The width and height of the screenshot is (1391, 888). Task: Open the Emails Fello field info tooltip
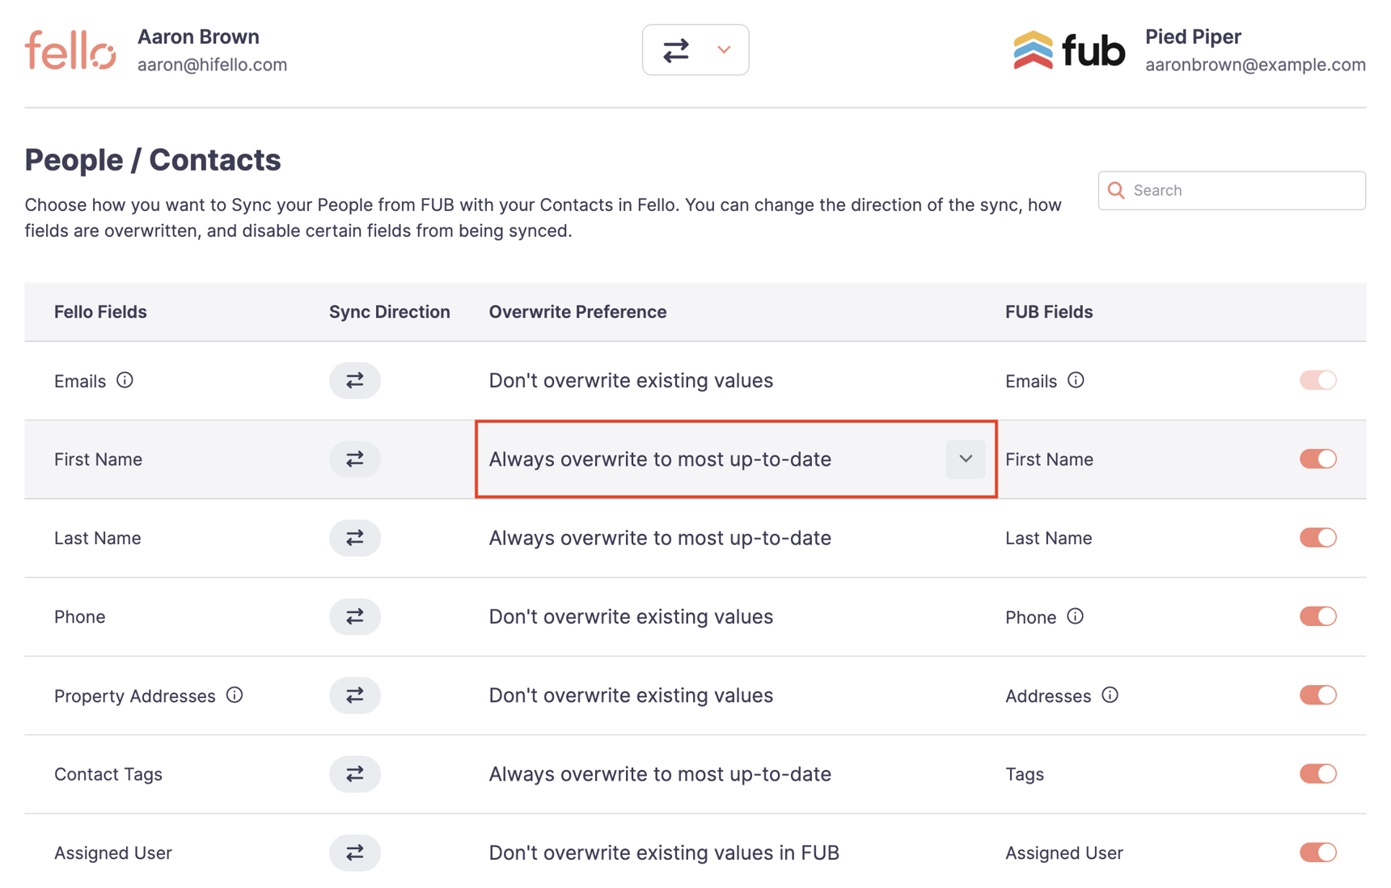point(126,380)
